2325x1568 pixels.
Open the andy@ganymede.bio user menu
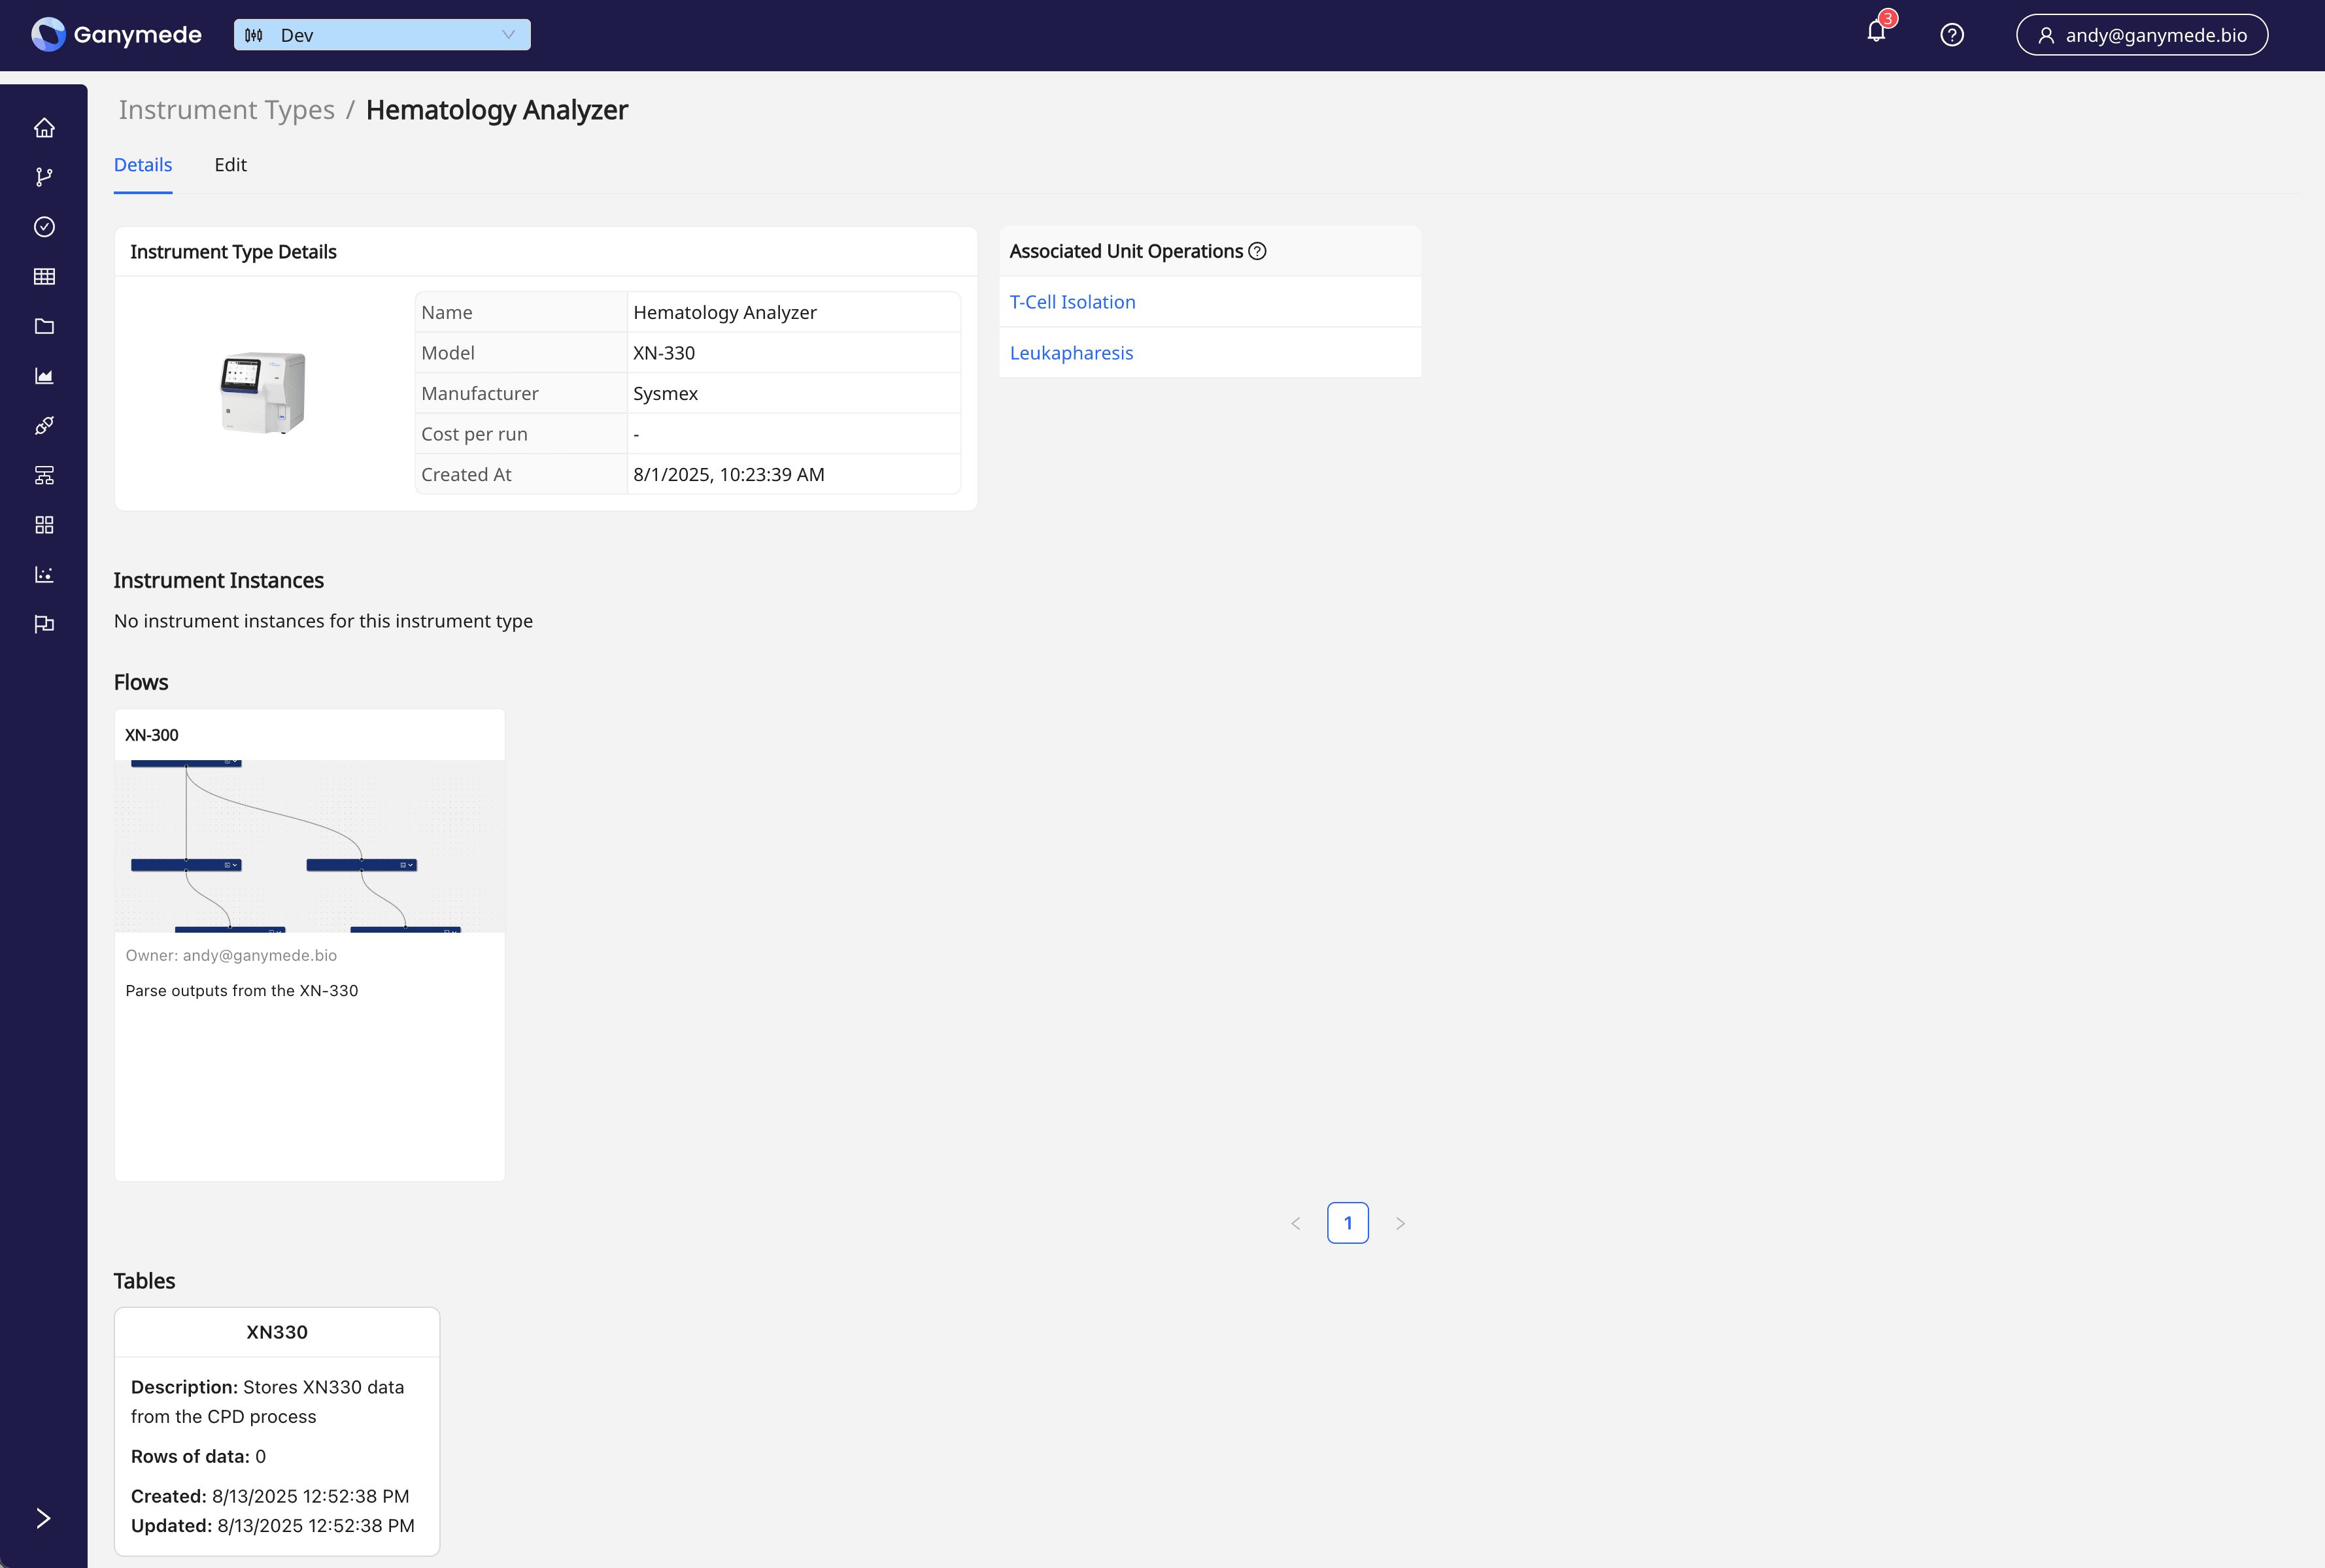[2142, 35]
